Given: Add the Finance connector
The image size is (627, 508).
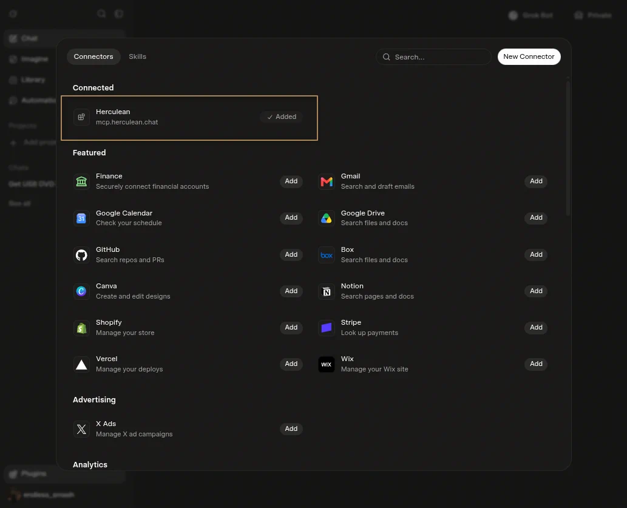Looking at the screenshot, I should tap(291, 181).
